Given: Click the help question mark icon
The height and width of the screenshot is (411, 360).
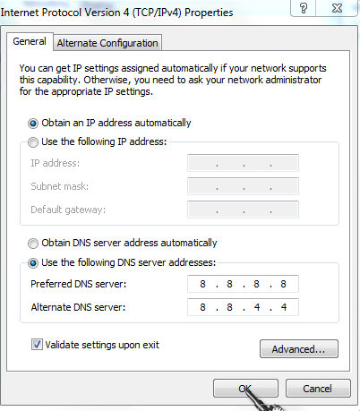Looking at the screenshot, I should [x=304, y=8].
